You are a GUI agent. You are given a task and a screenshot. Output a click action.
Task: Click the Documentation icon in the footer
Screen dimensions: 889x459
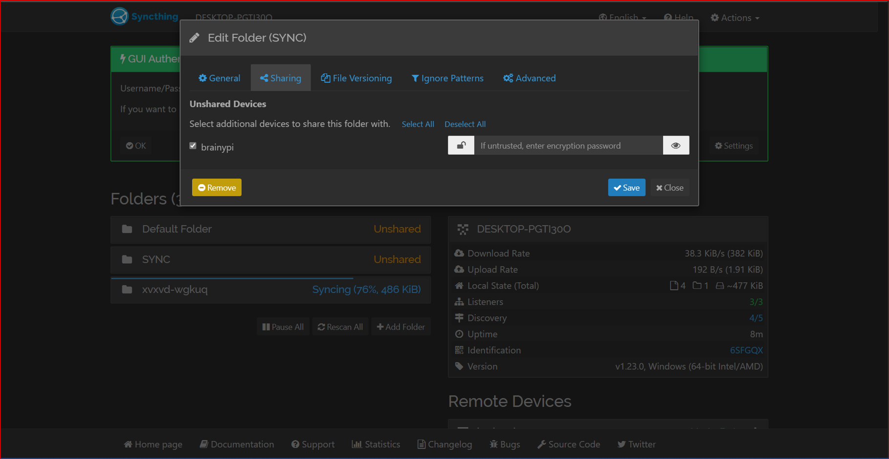click(x=204, y=444)
